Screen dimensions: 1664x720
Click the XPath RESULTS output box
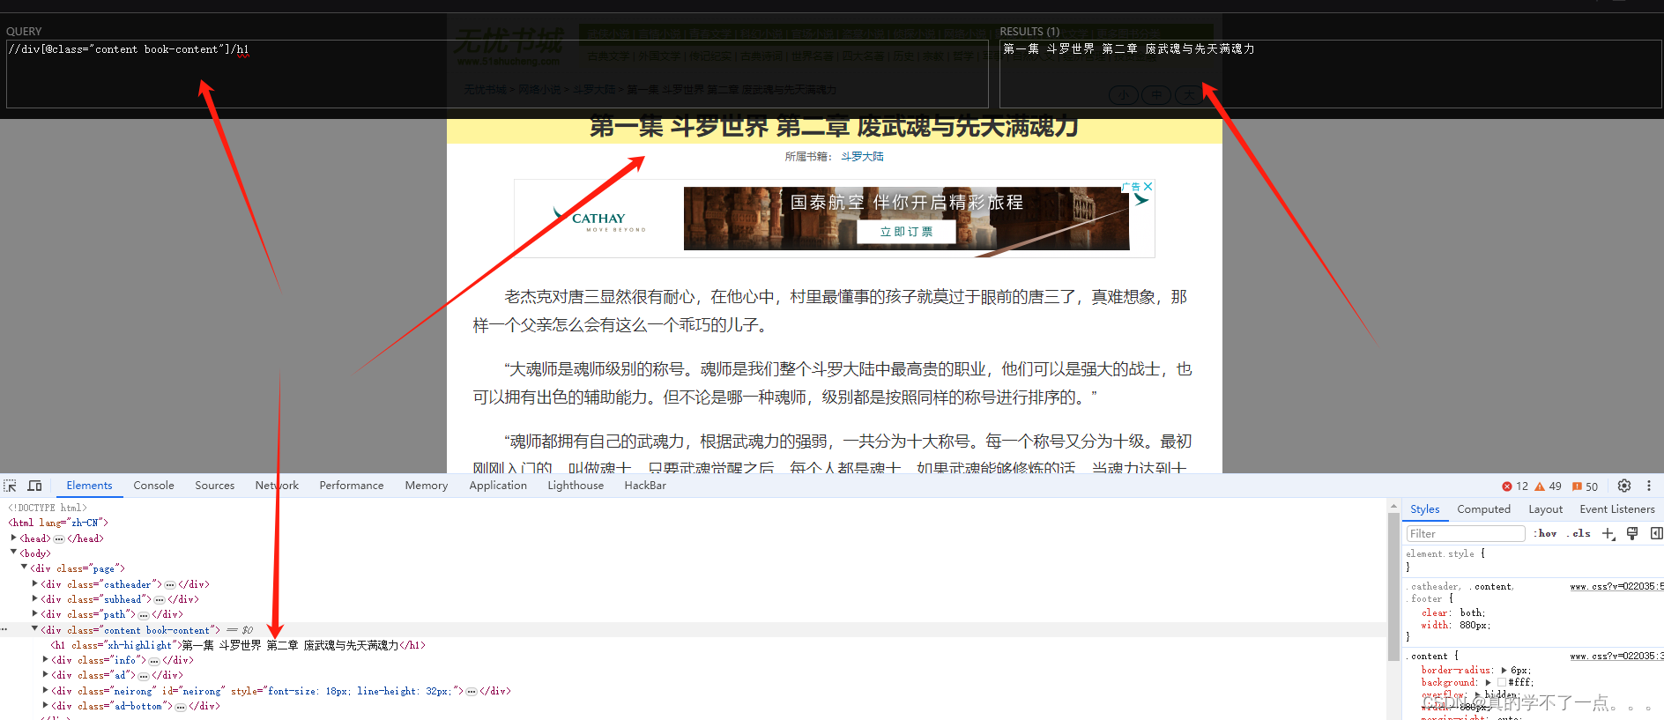(1330, 74)
